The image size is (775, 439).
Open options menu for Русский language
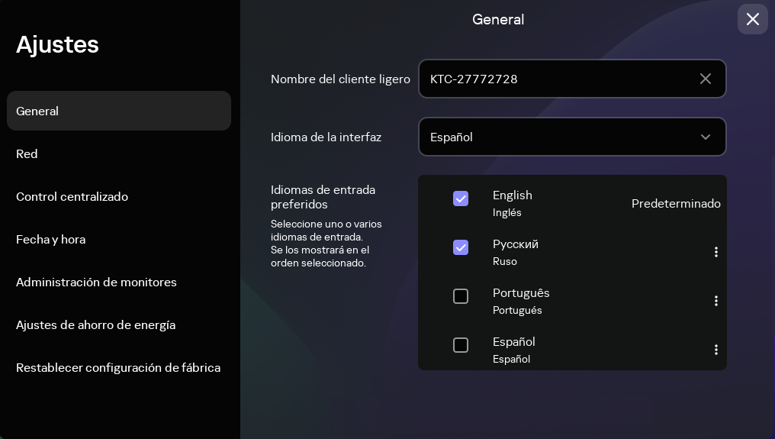point(716,252)
